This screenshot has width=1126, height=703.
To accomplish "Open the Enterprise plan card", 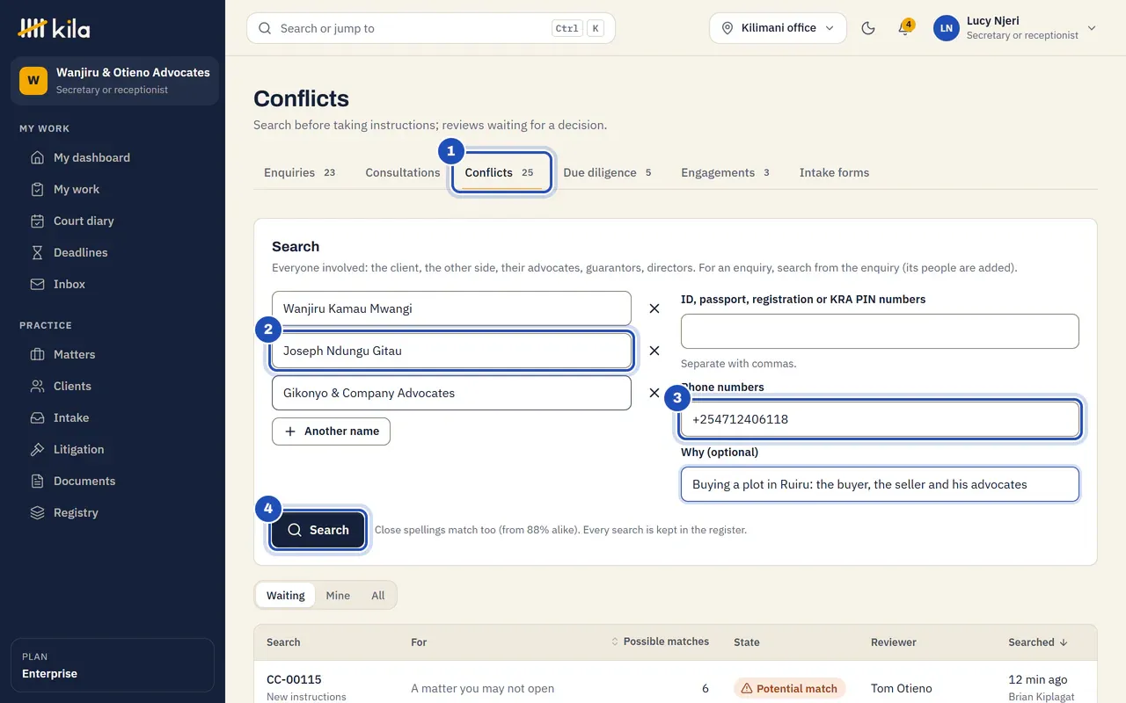I will tap(113, 665).
